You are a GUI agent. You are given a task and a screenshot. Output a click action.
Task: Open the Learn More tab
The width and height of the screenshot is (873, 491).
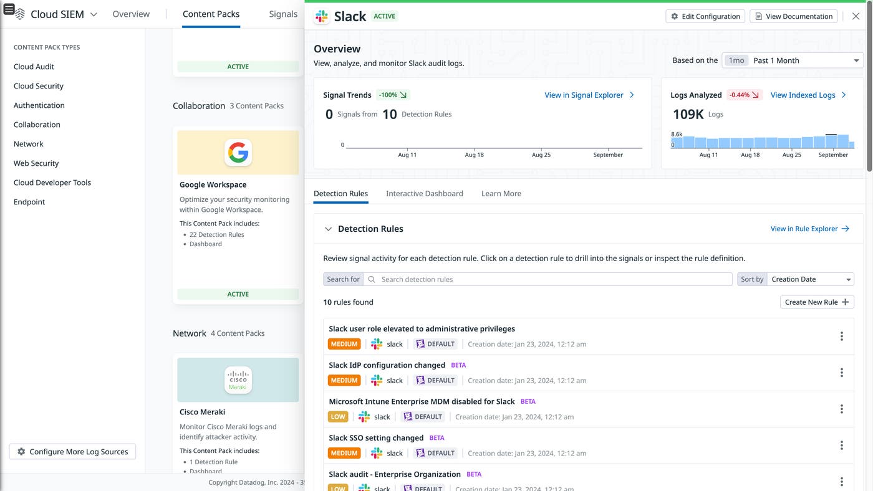coord(501,193)
